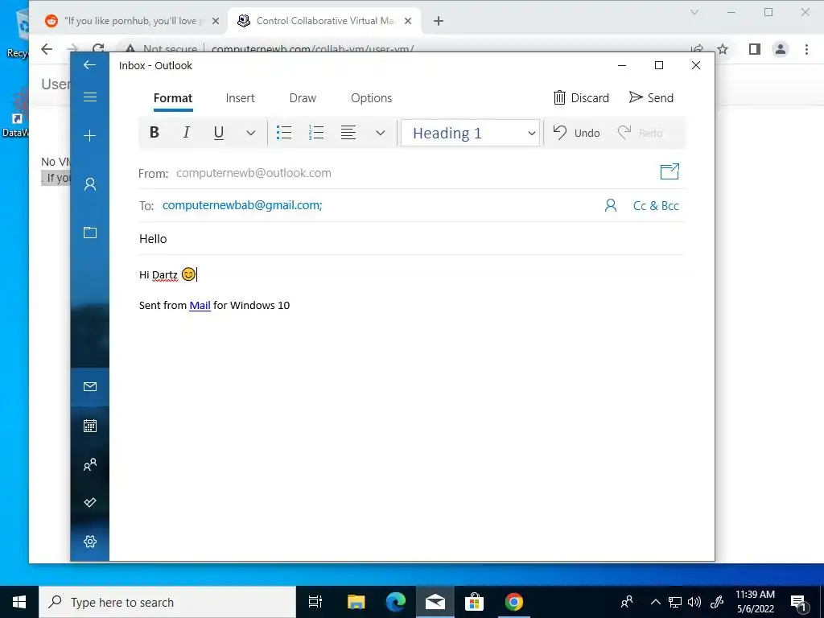The width and height of the screenshot is (824, 618).
Task: Go back in Chrome browser
Action: [x=47, y=49]
